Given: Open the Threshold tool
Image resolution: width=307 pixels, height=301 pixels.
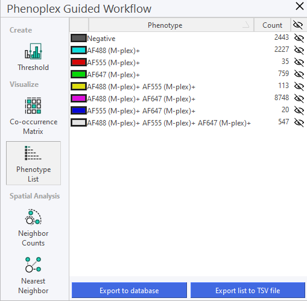Looking at the screenshot, I should point(33,57).
